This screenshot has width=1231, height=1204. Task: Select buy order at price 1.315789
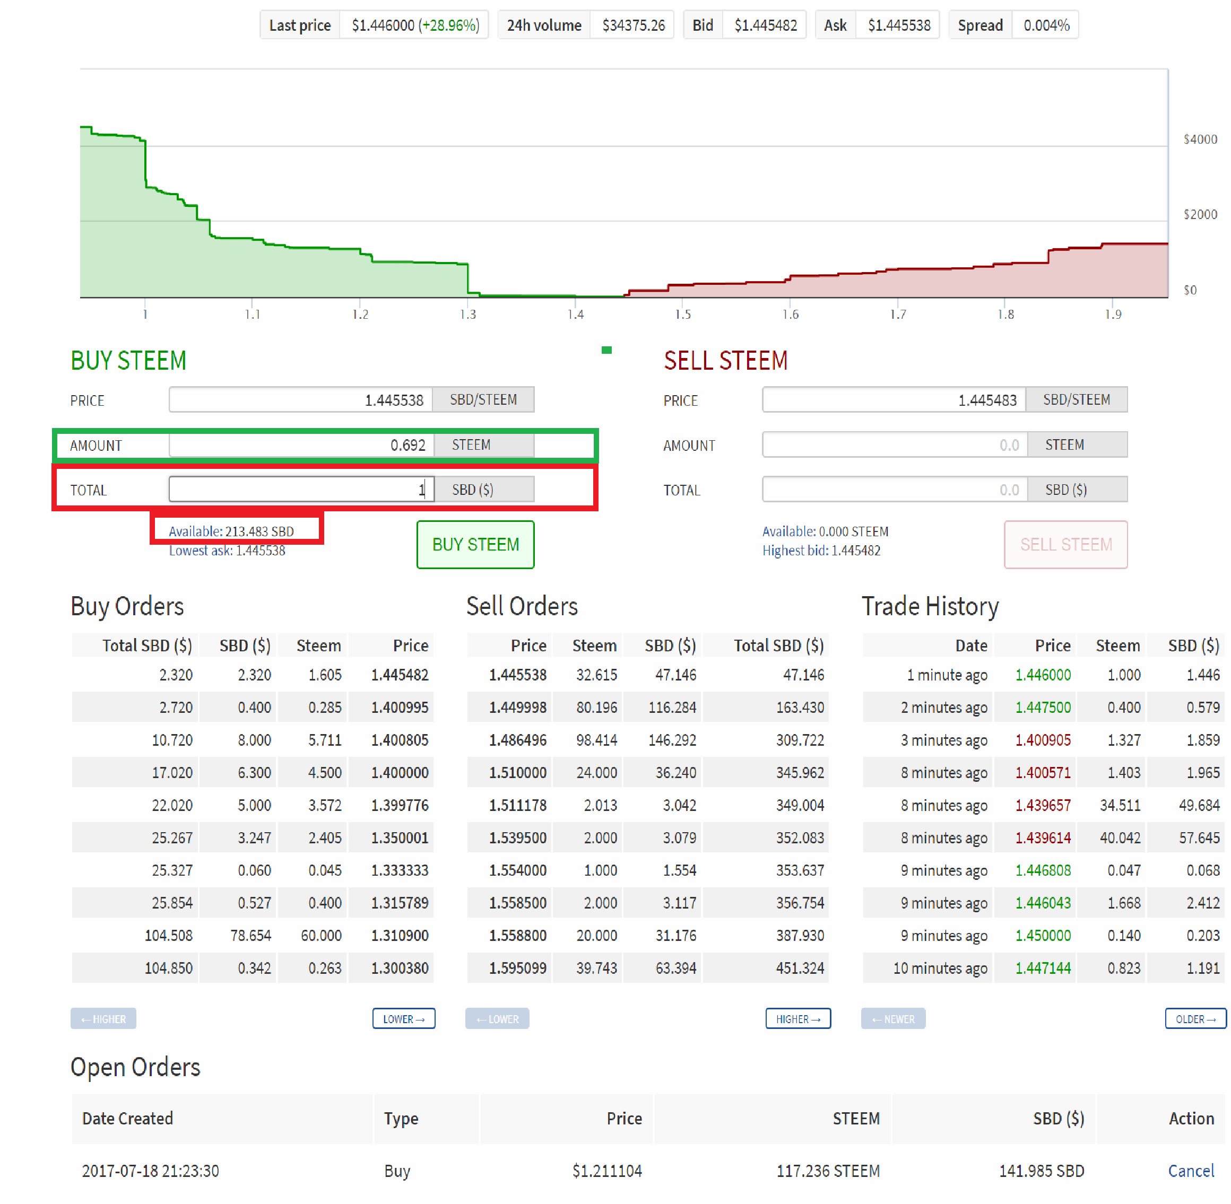[x=253, y=902]
